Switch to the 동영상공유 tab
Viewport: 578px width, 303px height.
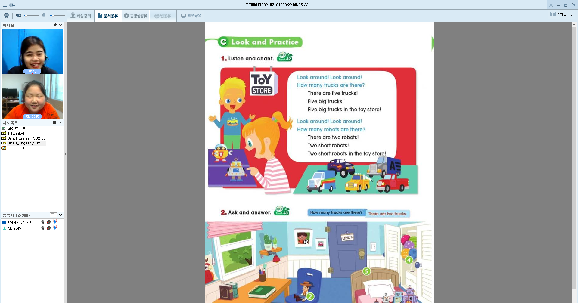pos(135,16)
